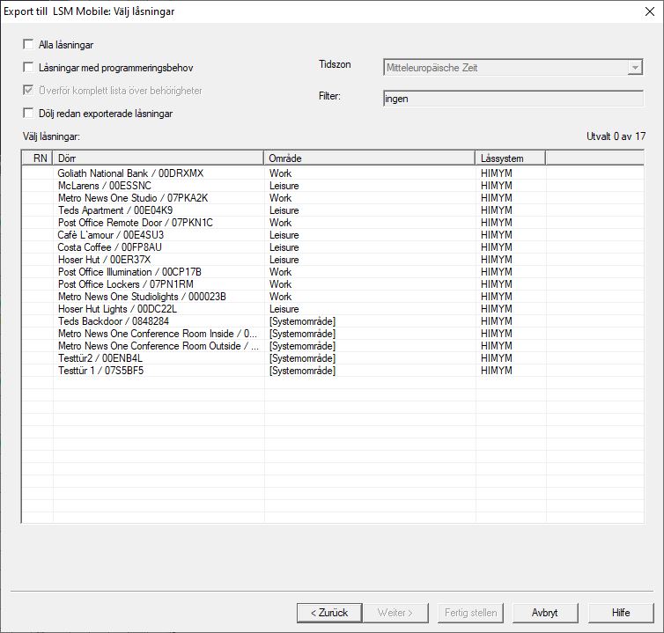Select Hoser Hut Lights / 00DC22L
The image size is (664, 633).
pos(117,309)
